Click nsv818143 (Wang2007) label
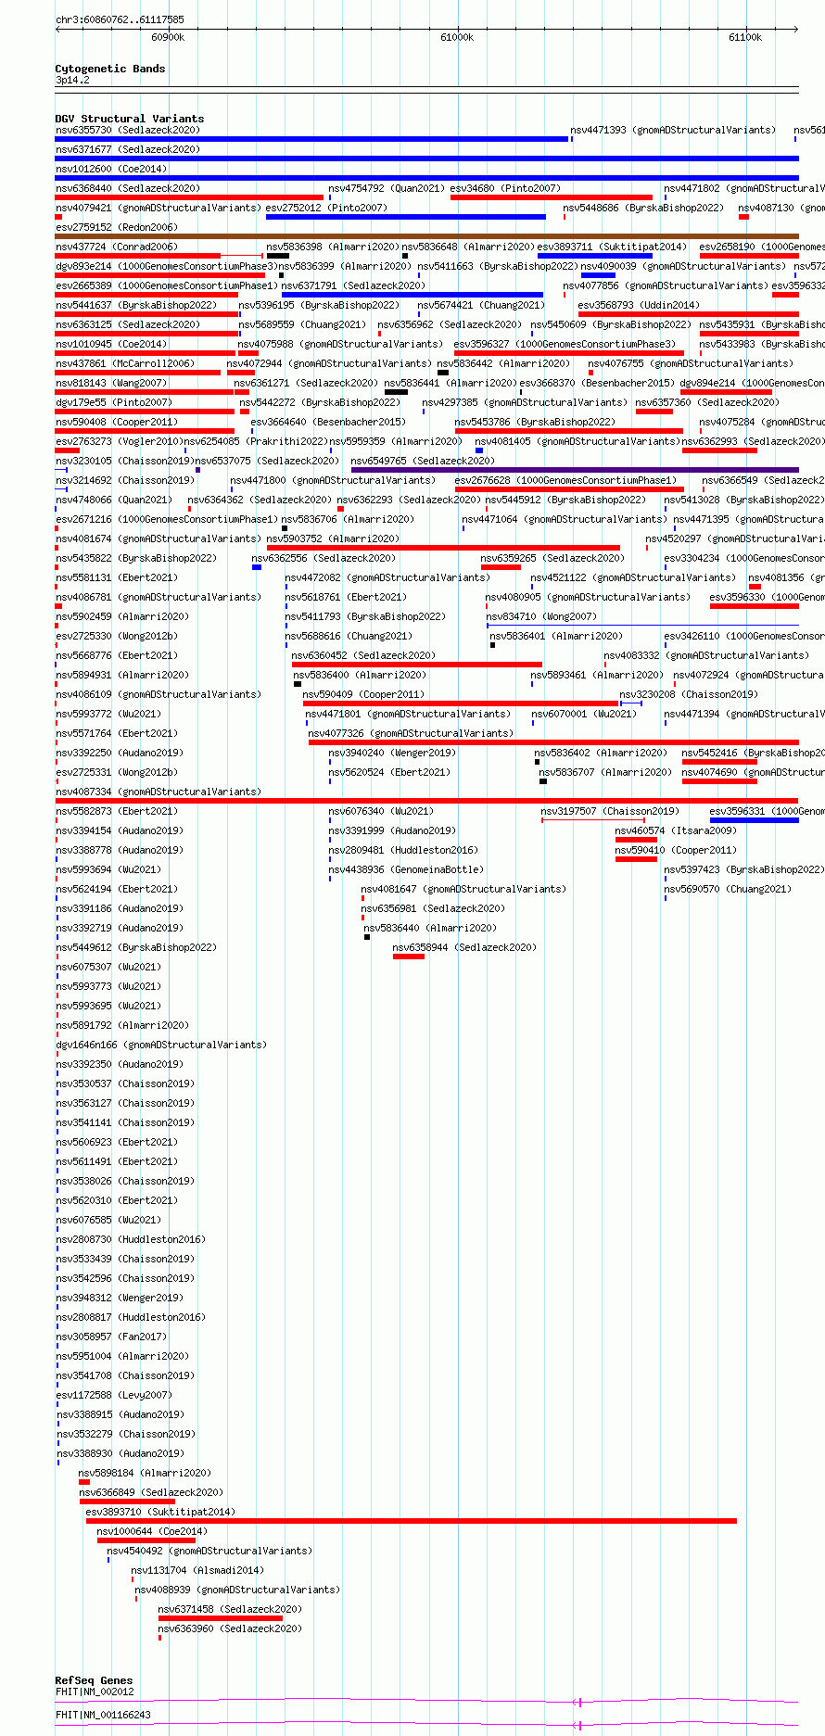 tap(111, 383)
